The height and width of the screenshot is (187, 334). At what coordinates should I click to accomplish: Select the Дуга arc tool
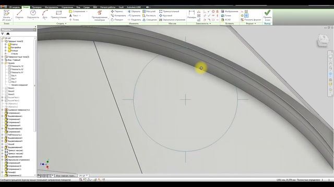click(x=45, y=15)
